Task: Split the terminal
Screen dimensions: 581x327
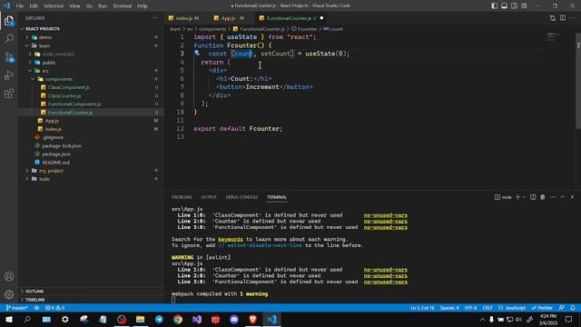Action: pos(533,197)
